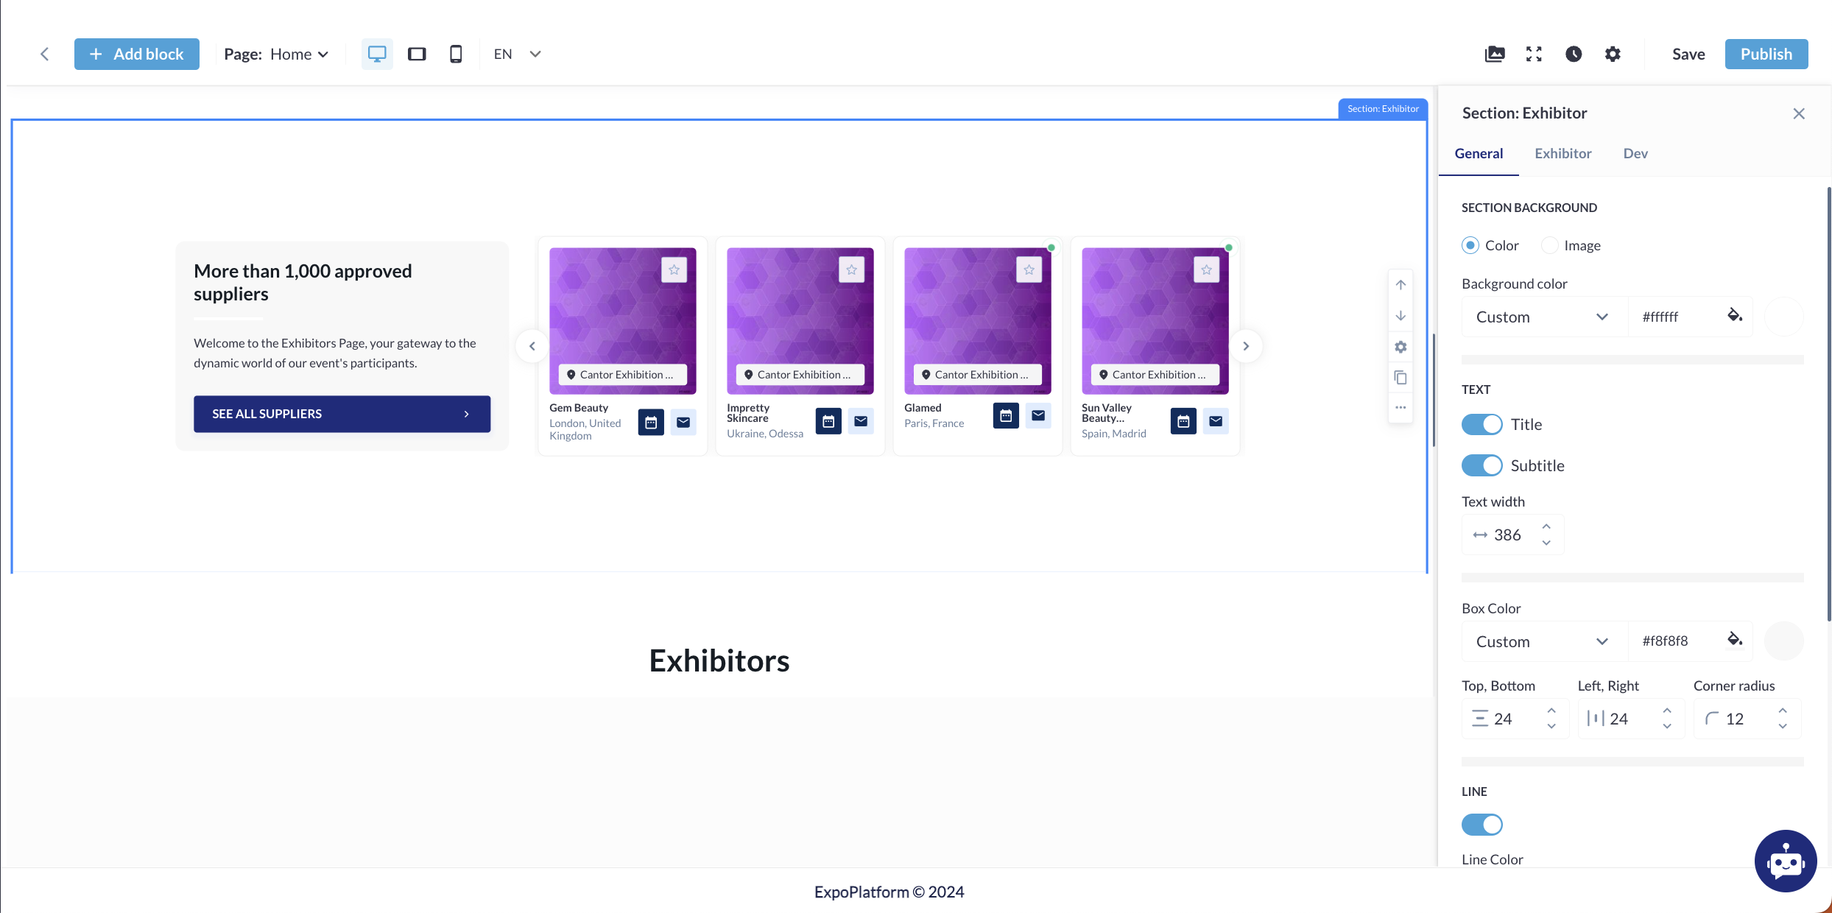Switch to the Exhibitor tab
This screenshot has height=913, width=1832.
(x=1563, y=153)
